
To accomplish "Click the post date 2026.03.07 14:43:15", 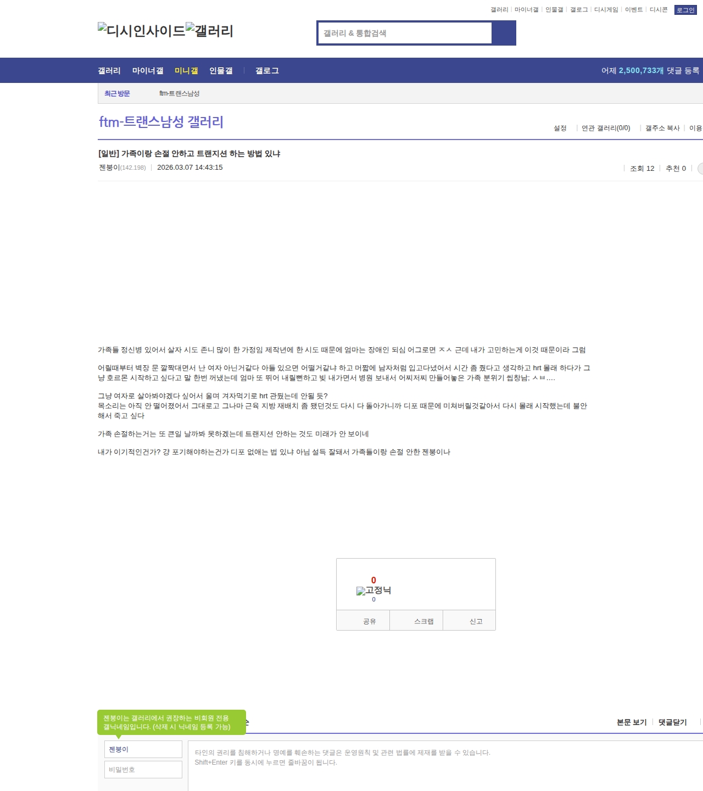I will (x=190, y=168).
